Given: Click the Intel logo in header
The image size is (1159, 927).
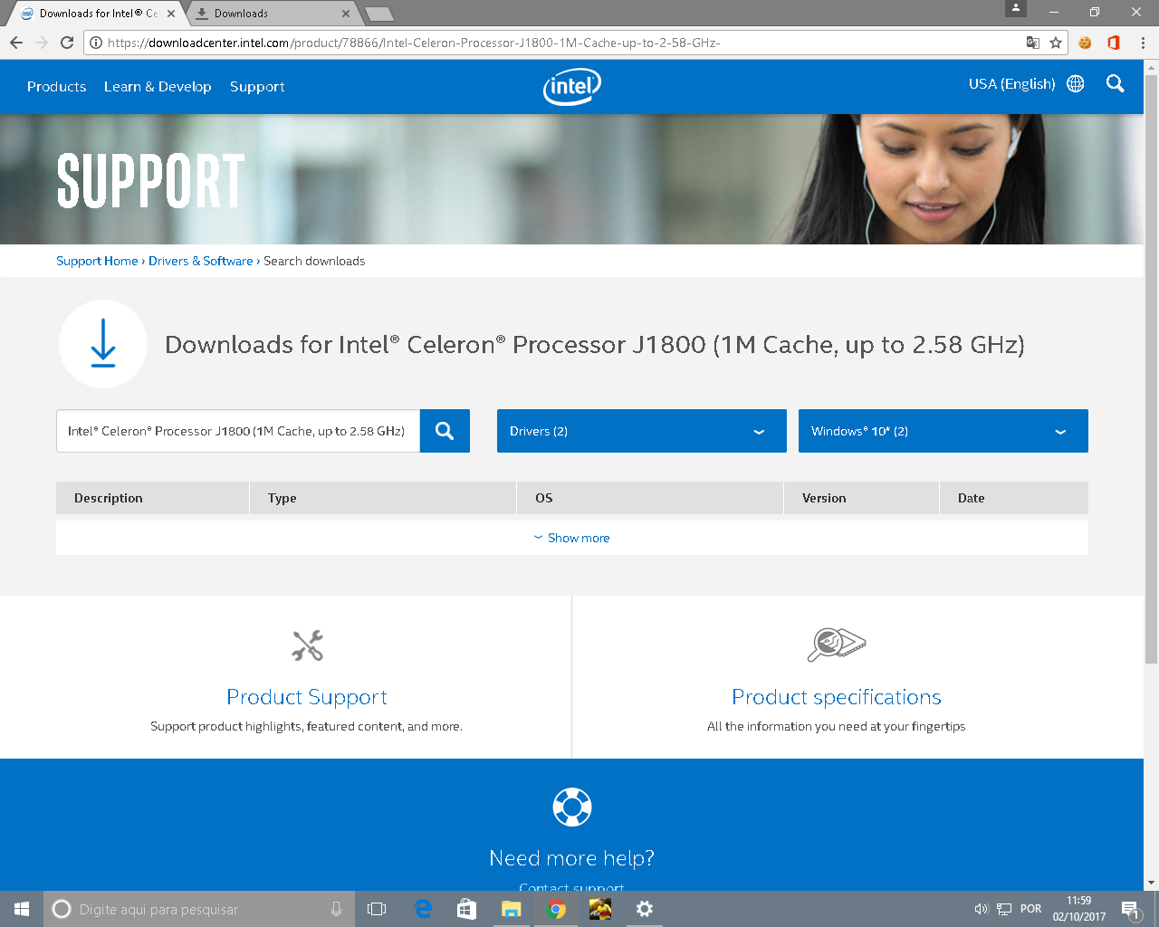Looking at the screenshot, I should click(x=572, y=87).
